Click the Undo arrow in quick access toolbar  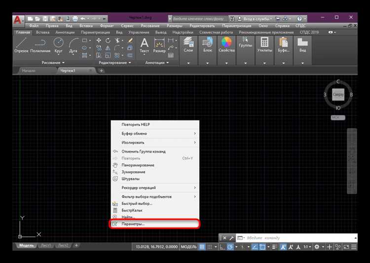pos(83,19)
